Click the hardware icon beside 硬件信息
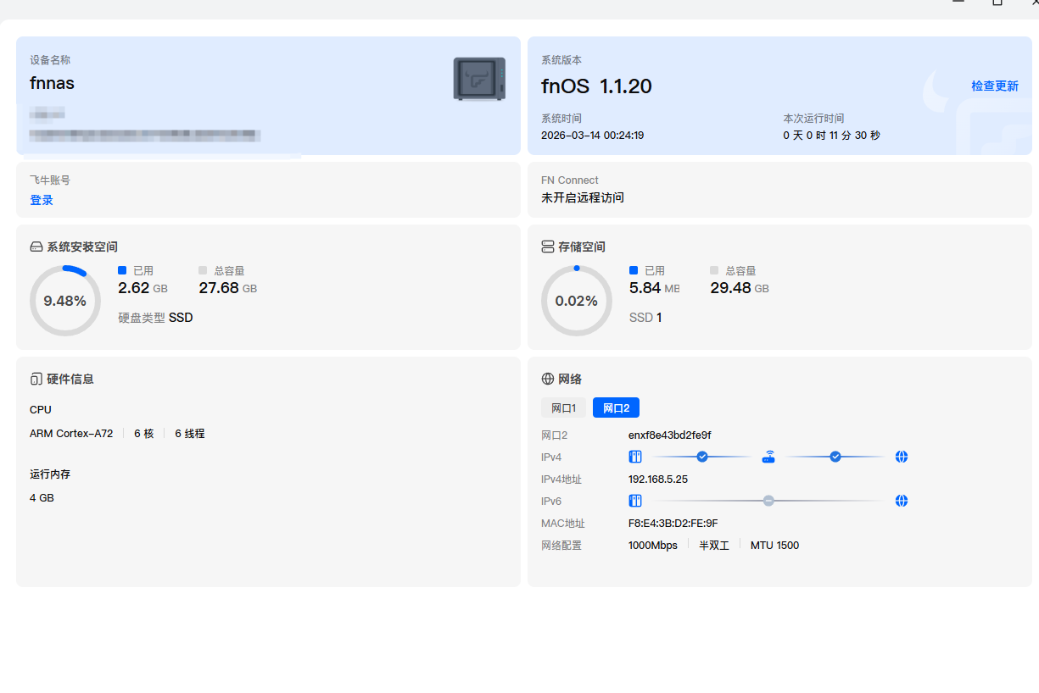This screenshot has width=1039, height=693. 36,379
